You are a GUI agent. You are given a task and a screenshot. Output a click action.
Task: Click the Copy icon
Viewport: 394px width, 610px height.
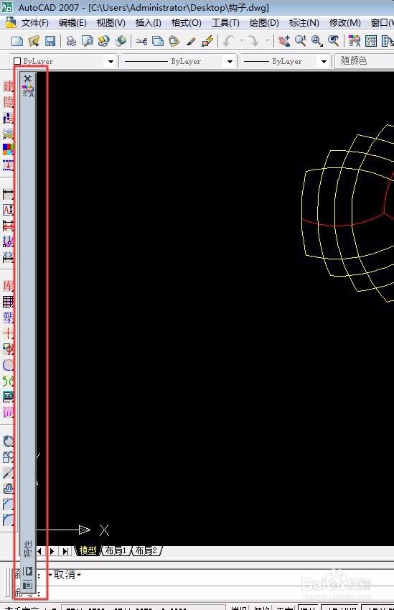[157, 41]
